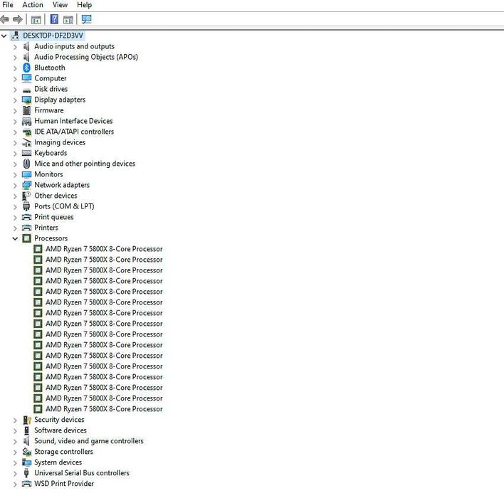Click the Mice and pointing devices icon
This screenshot has height=498, width=504.
pos(26,164)
